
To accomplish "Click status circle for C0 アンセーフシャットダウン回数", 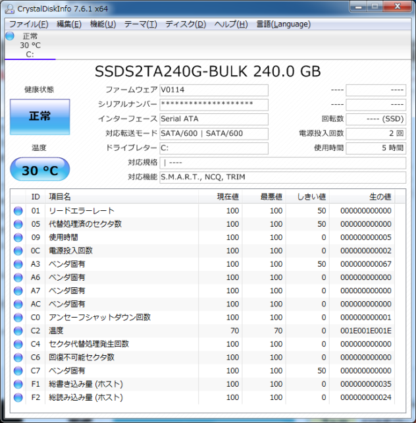I will click(18, 318).
